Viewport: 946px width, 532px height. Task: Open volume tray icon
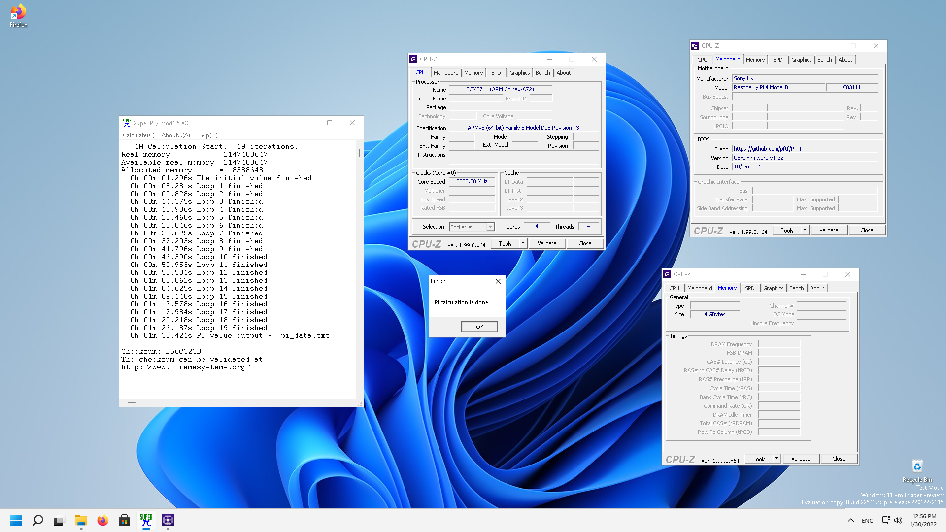coord(898,520)
